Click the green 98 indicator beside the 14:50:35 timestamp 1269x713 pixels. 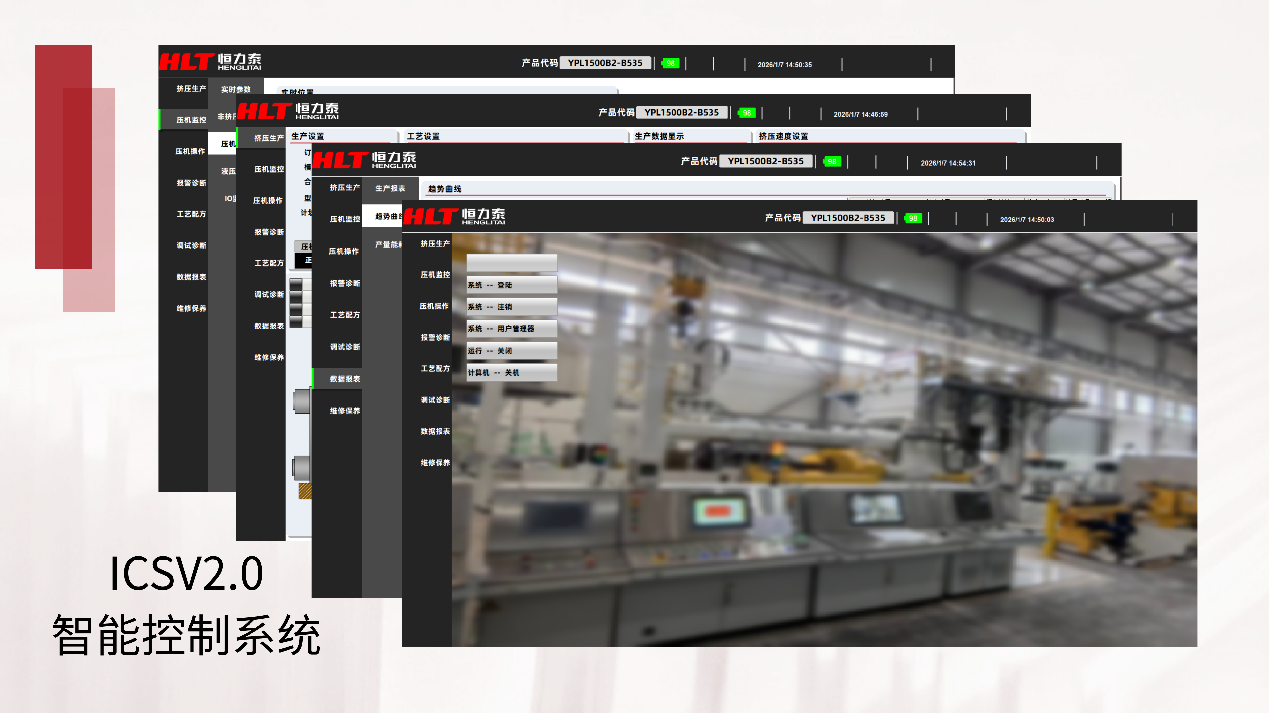pos(670,63)
